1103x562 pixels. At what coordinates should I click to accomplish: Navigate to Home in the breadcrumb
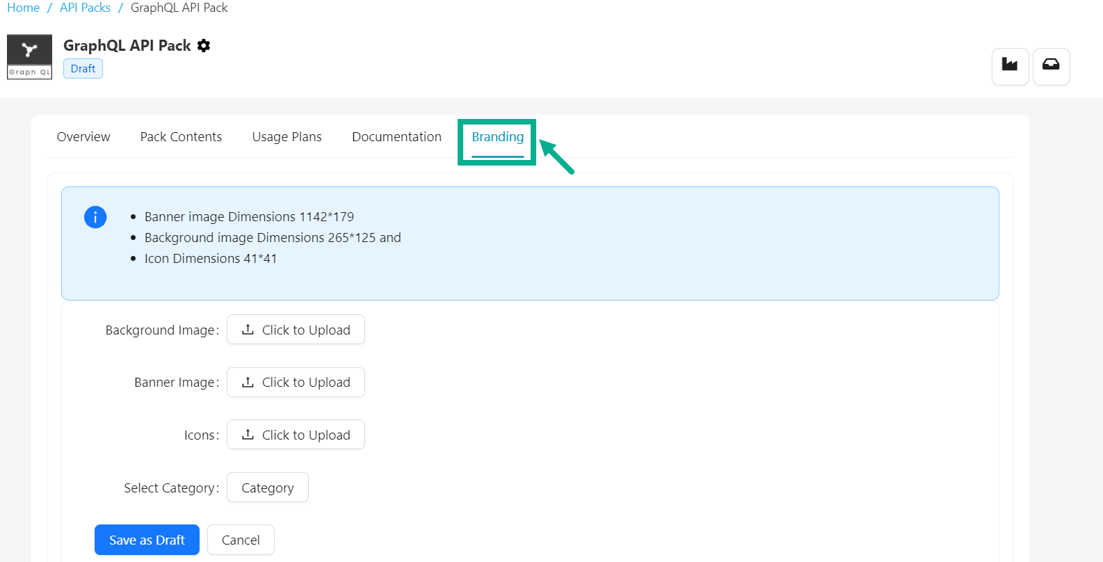23,8
